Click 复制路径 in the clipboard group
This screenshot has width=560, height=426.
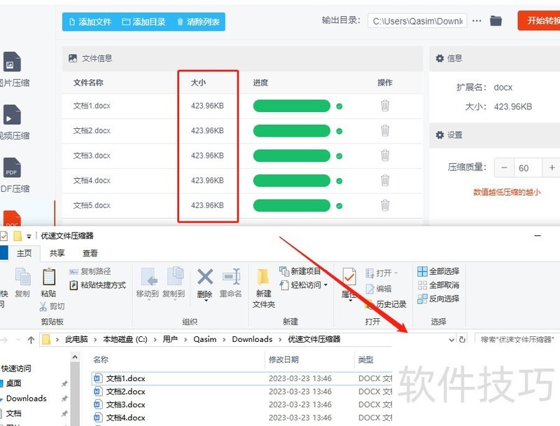tap(90, 272)
